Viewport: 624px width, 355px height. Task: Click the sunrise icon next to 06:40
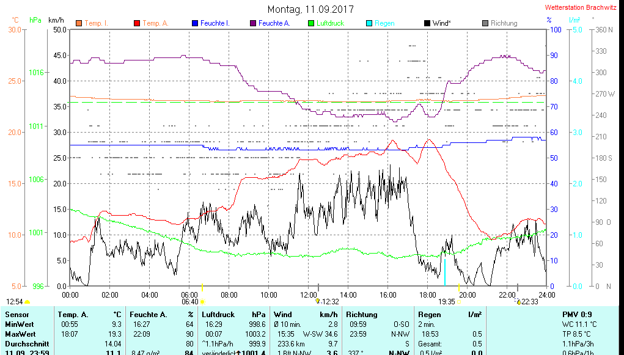[202, 301]
